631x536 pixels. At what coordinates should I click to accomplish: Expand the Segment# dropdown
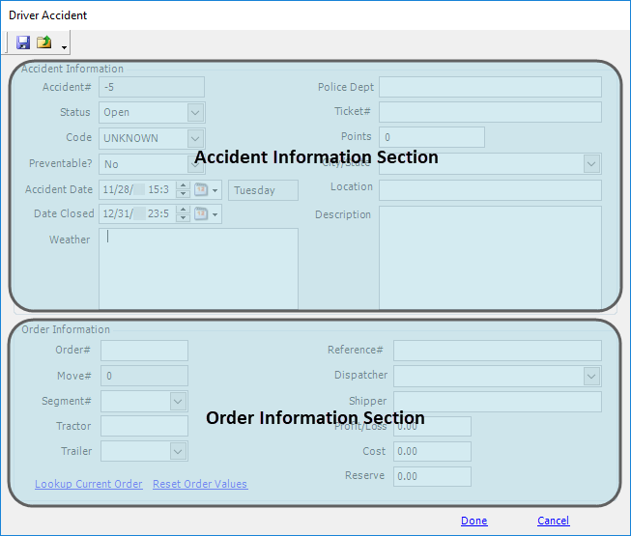click(x=178, y=402)
